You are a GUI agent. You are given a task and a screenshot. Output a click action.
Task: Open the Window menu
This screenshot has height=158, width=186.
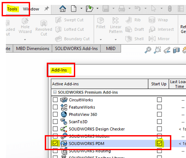tap(31, 9)
